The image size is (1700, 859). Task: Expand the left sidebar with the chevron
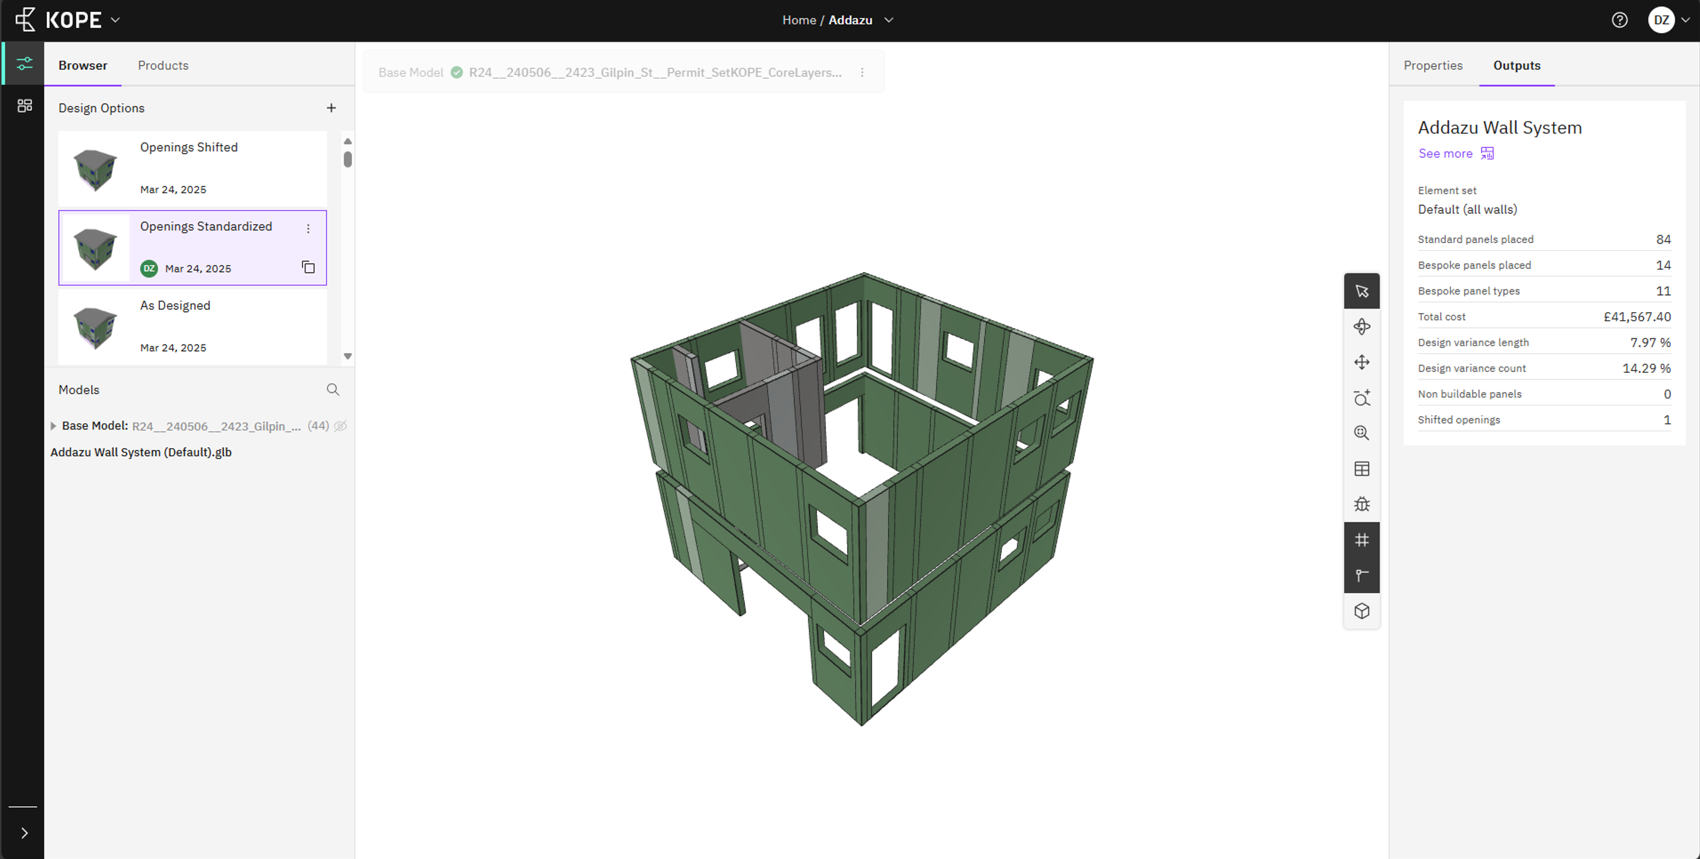coord(24,832)
